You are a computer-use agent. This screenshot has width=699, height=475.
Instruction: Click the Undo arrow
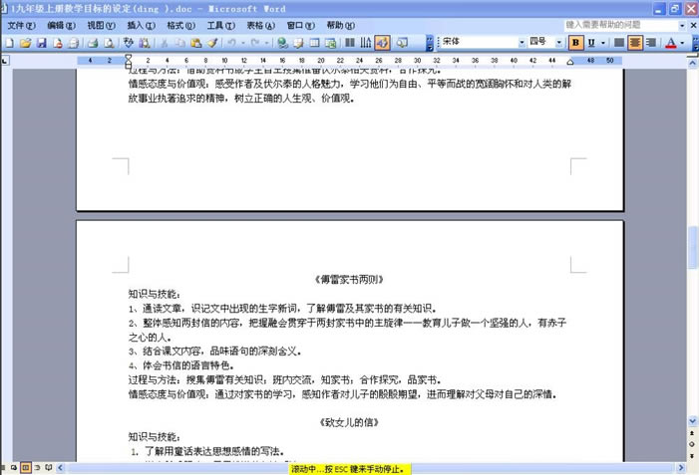[231, 43]
